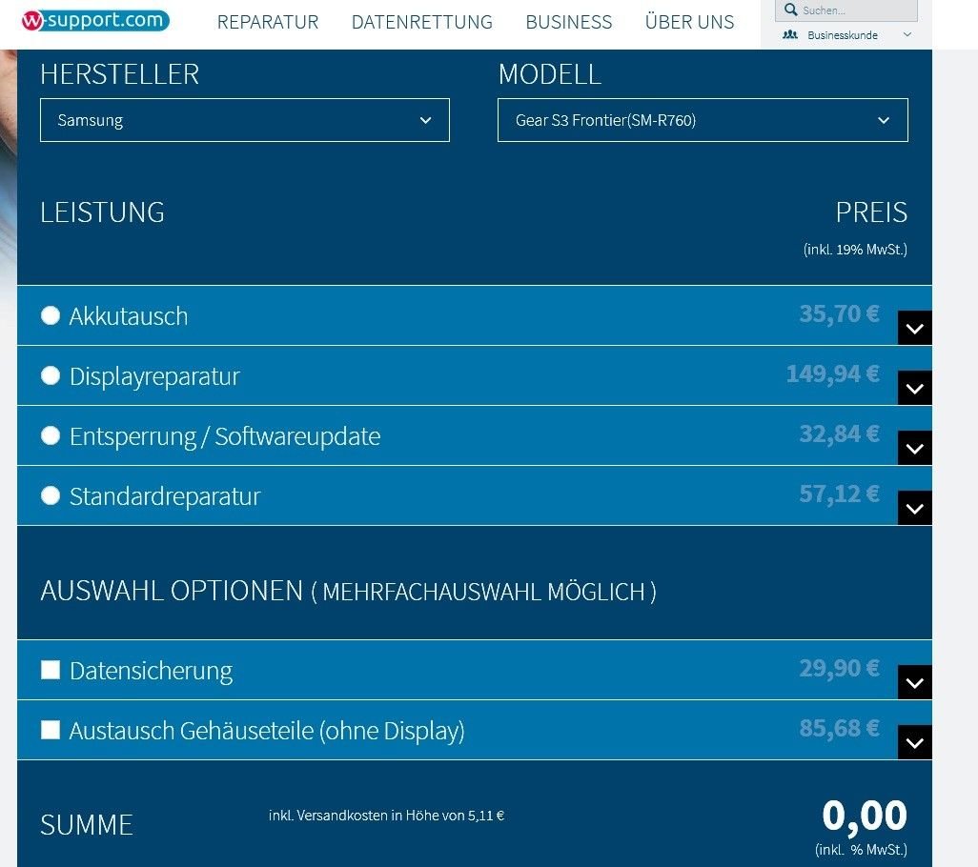Expand details for Akkutausch row
Image resolution: width=978 pixels, height=867 pixels.
tap(915, 328)
